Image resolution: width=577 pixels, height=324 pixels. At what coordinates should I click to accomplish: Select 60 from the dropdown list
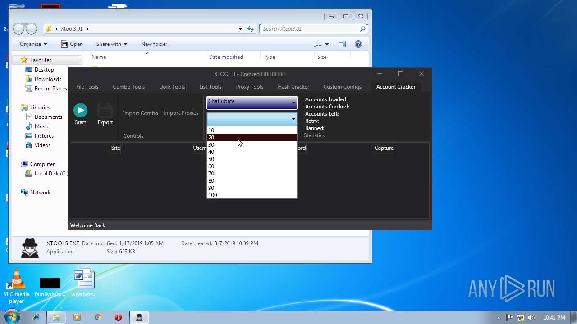pyautogui.click(x=252, y=166)
